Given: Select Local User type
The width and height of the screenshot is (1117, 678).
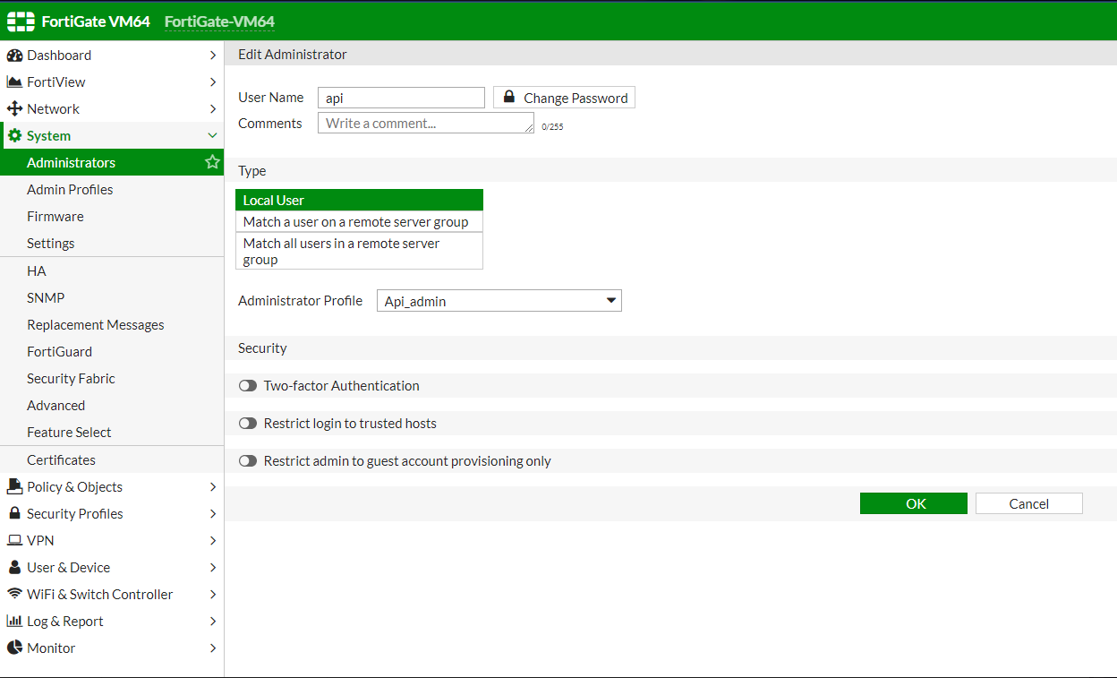Looking at the screenshot, I should [359, 200].
